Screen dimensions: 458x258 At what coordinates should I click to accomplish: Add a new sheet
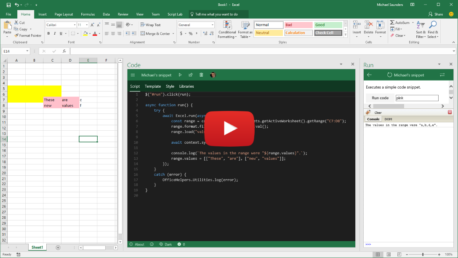[x=58, y=247]
